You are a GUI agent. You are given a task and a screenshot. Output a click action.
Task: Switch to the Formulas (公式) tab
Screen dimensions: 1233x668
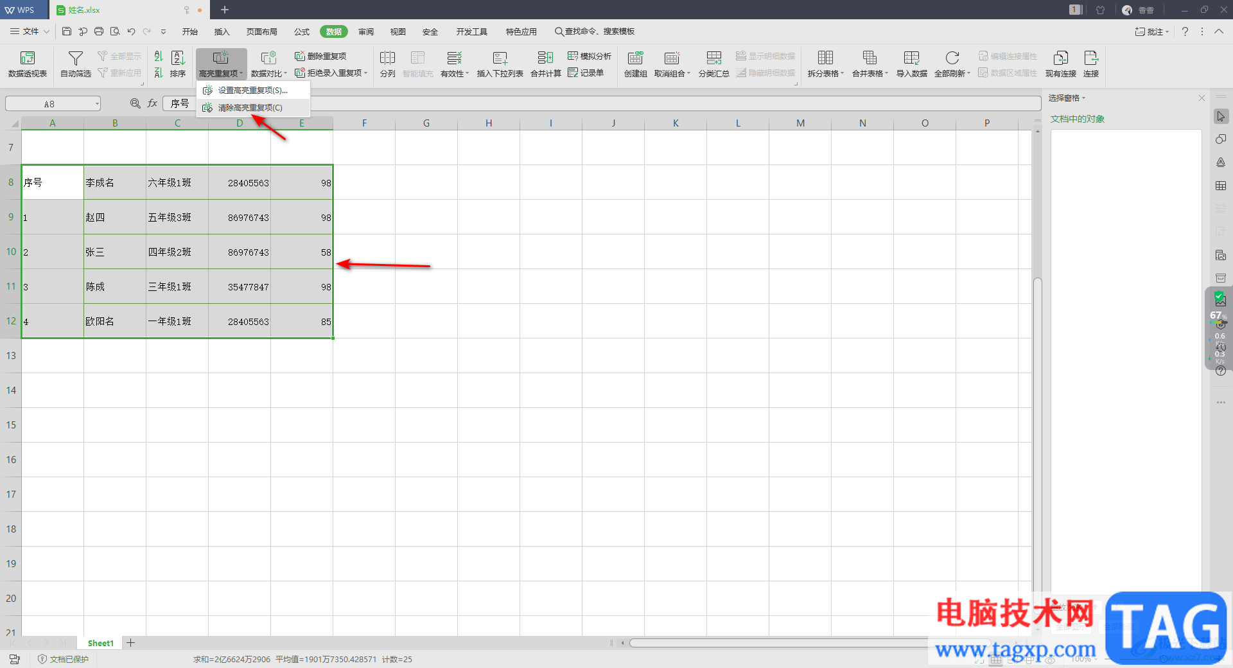tap(302, 31)
